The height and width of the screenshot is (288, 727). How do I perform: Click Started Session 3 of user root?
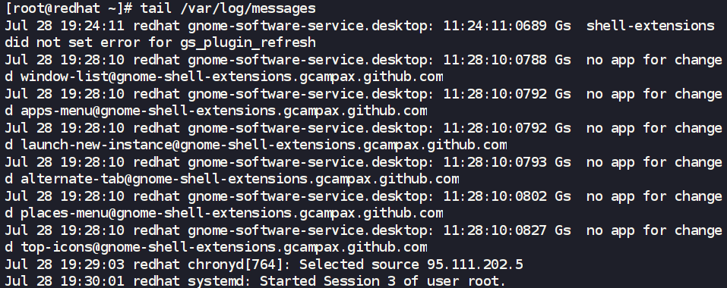tap(383, 281)
